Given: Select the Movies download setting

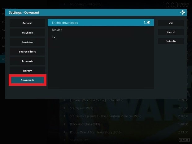Looking at the screenshot, I should click(101, 30).
